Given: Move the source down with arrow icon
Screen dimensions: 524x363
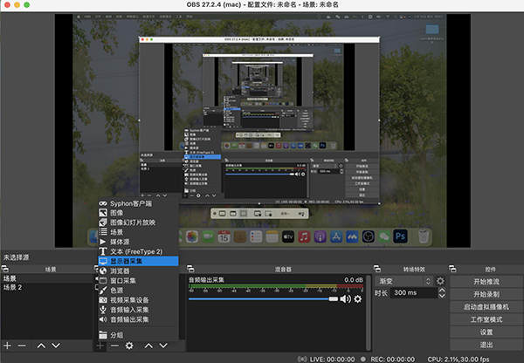Looking at the screenshot, I should click(x=164, y=346).
